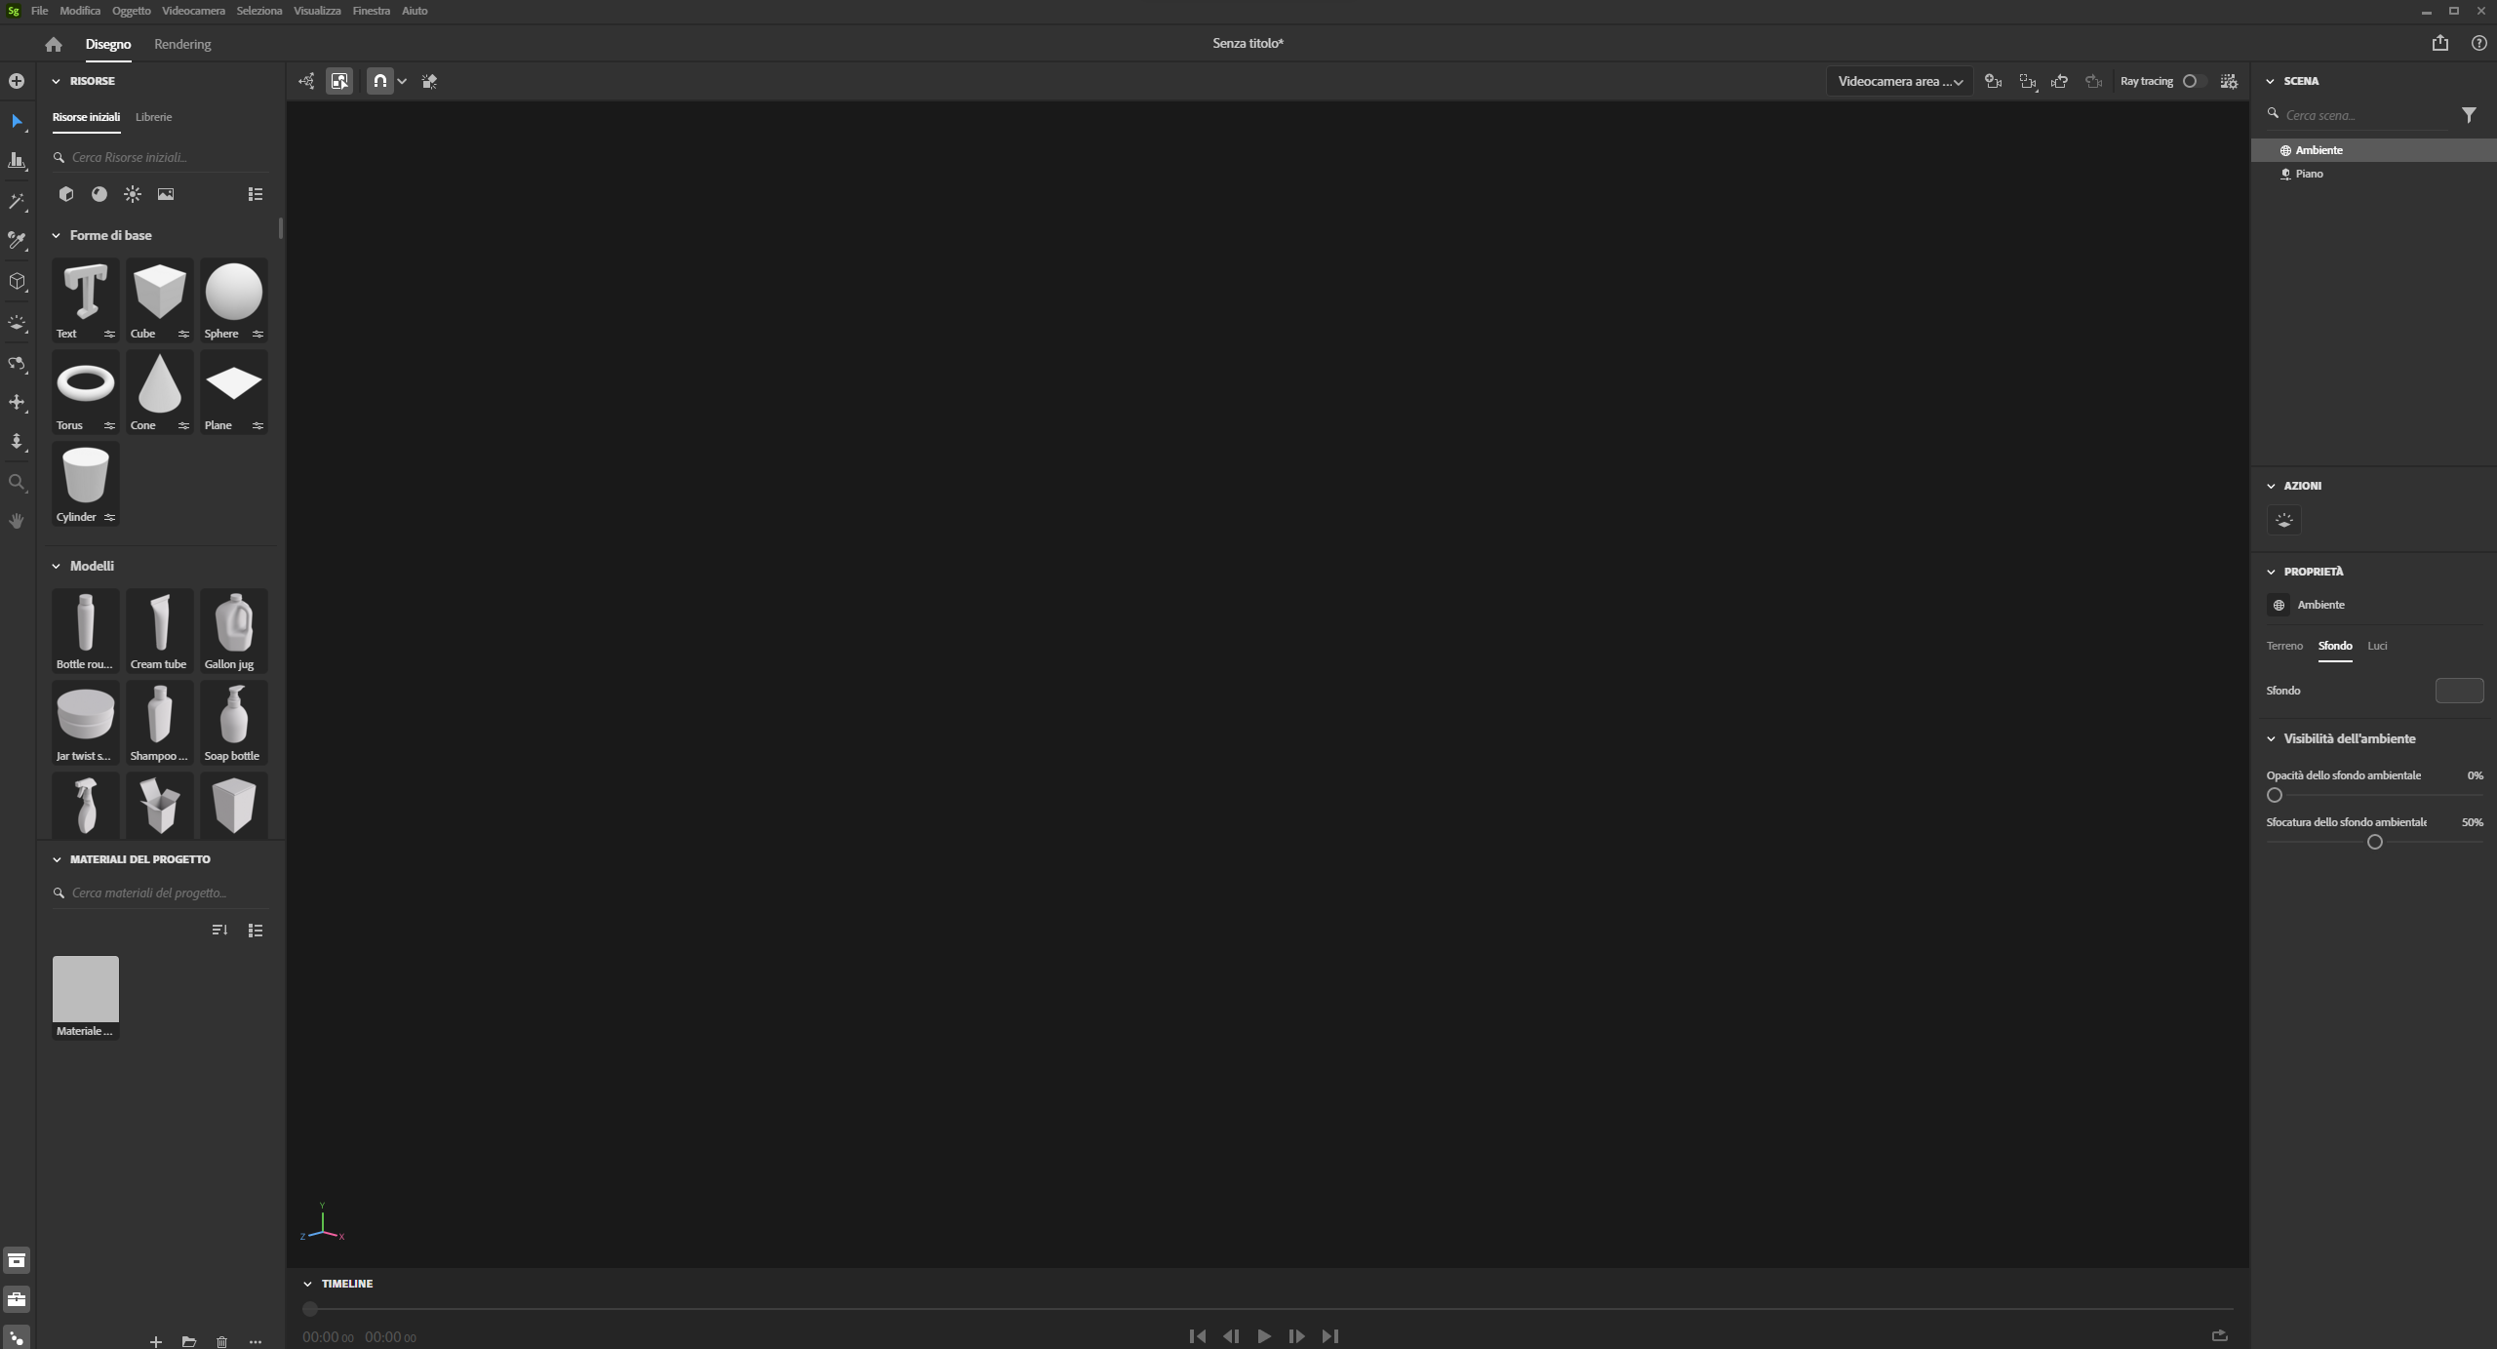This screenshot has height=1349, width=2497.
Task: Select the environment lighting tool
Action: click(x=17, y=323)
